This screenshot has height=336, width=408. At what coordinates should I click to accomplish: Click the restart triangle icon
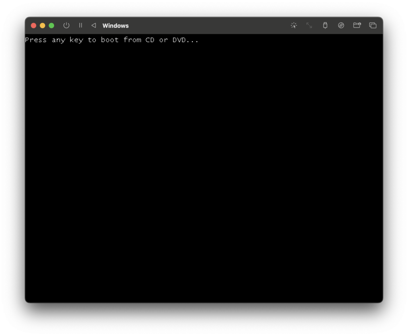94,26
